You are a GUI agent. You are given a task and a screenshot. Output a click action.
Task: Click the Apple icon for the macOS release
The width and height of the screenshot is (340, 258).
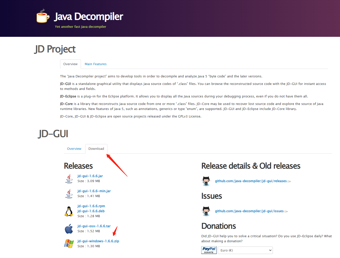pos(69,228)
